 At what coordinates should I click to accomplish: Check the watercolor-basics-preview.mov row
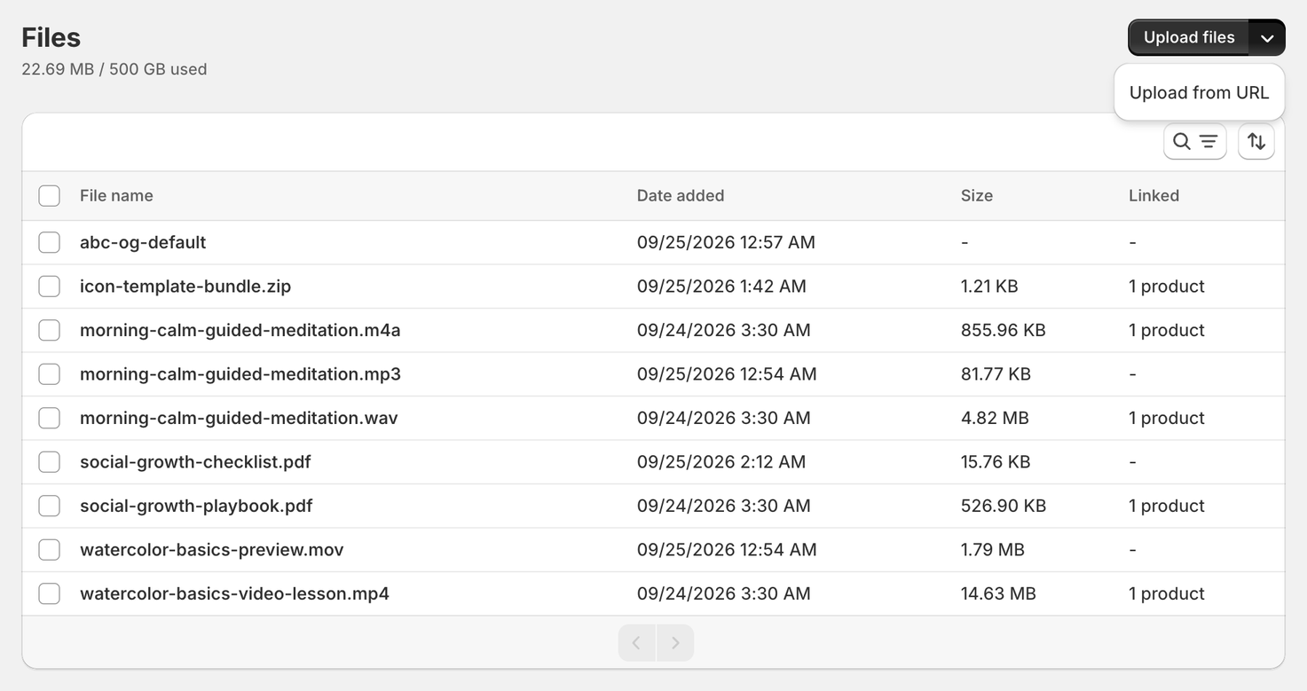click(50, 550)
